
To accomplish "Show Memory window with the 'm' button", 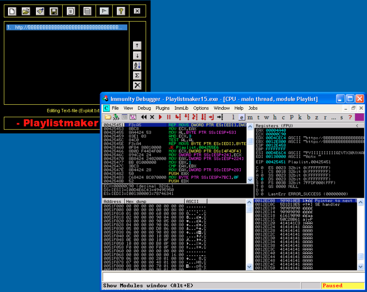I will pos(250,117).
